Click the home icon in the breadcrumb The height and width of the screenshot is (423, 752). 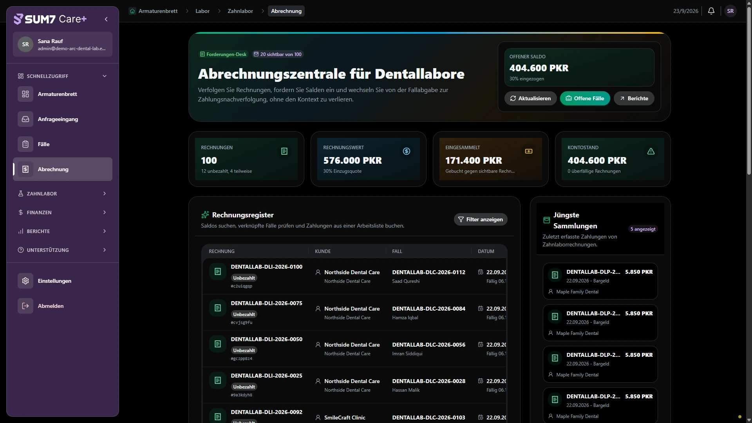pos(132,11)
